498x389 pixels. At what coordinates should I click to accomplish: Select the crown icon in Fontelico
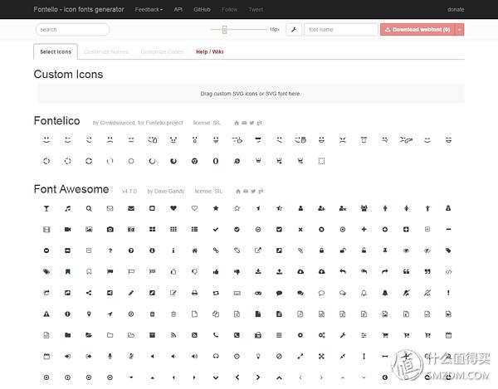click(x=258, y=161)
